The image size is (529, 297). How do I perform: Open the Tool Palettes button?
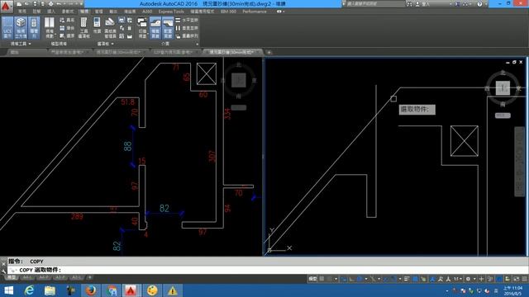coord(83,28)
